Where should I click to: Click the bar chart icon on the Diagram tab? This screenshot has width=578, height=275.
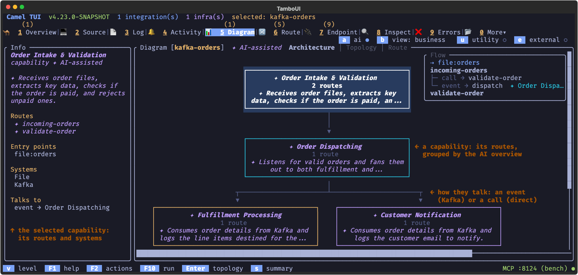pos(209,32)
